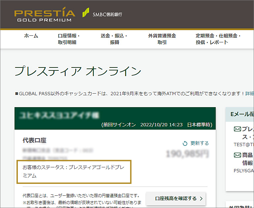Open 定期預金・仕組預金・投信・レポート menu
Viewport: 254px width, 208px height.
point(218,39)
